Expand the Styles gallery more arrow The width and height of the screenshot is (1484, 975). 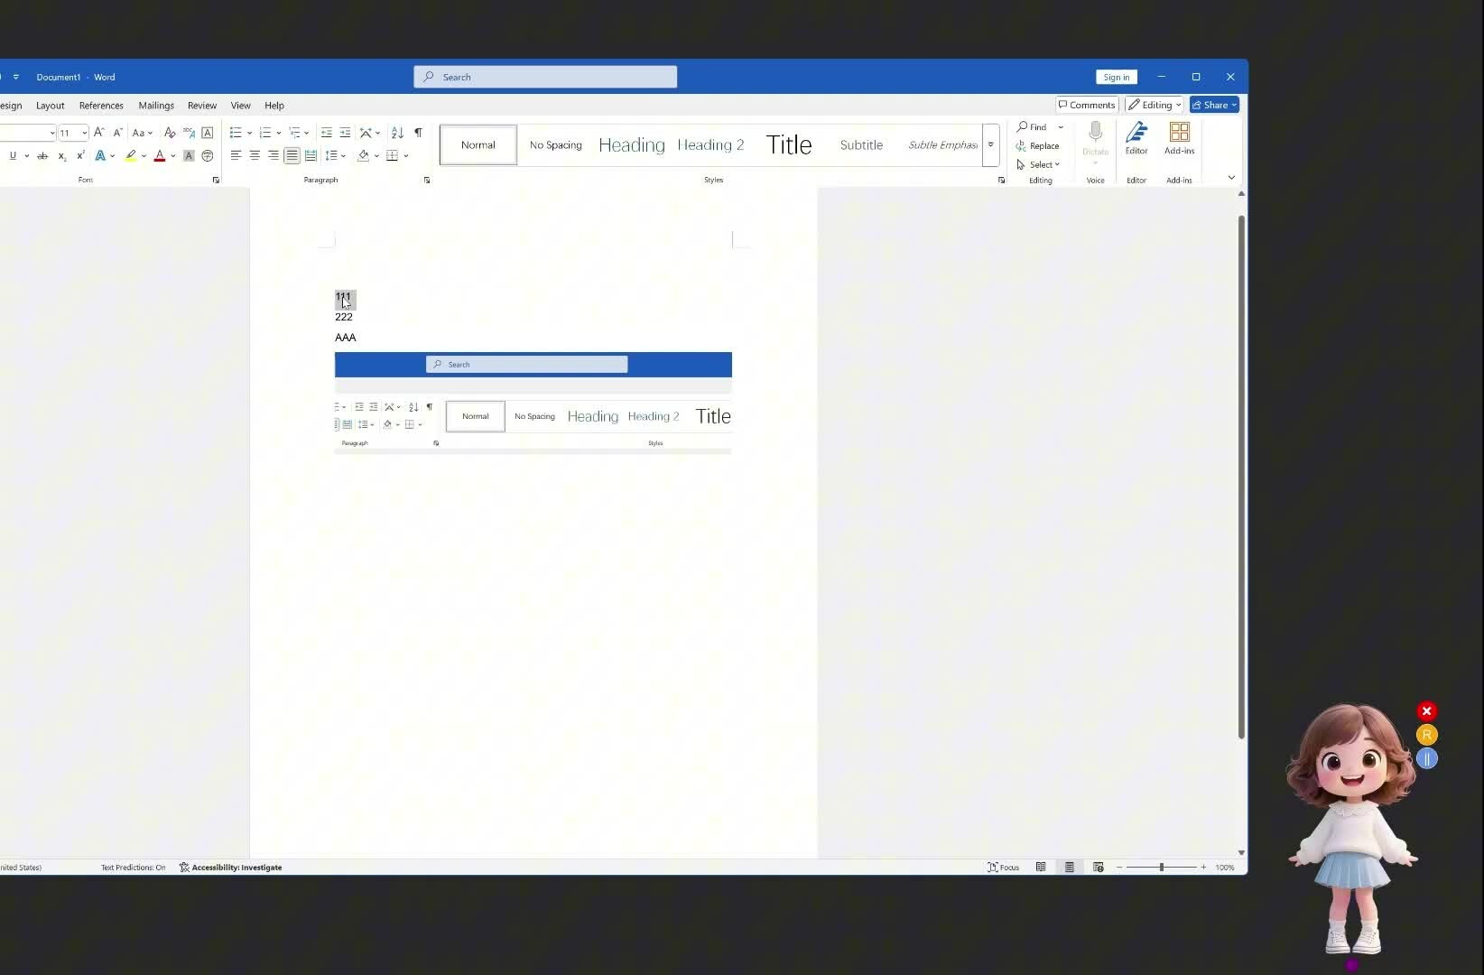[990, 145]
